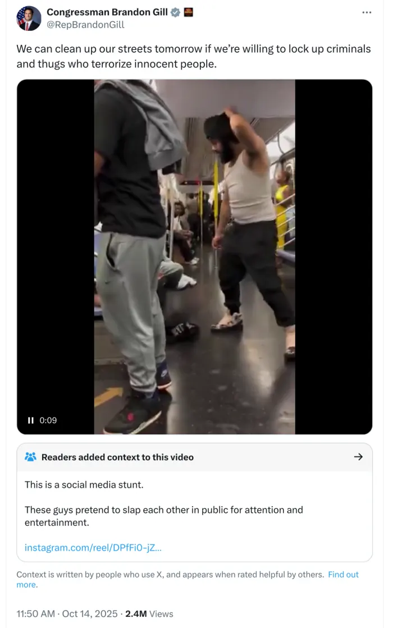393x628 pixels.
Task: Click the community notes people icon
Action: pos(30,457)
